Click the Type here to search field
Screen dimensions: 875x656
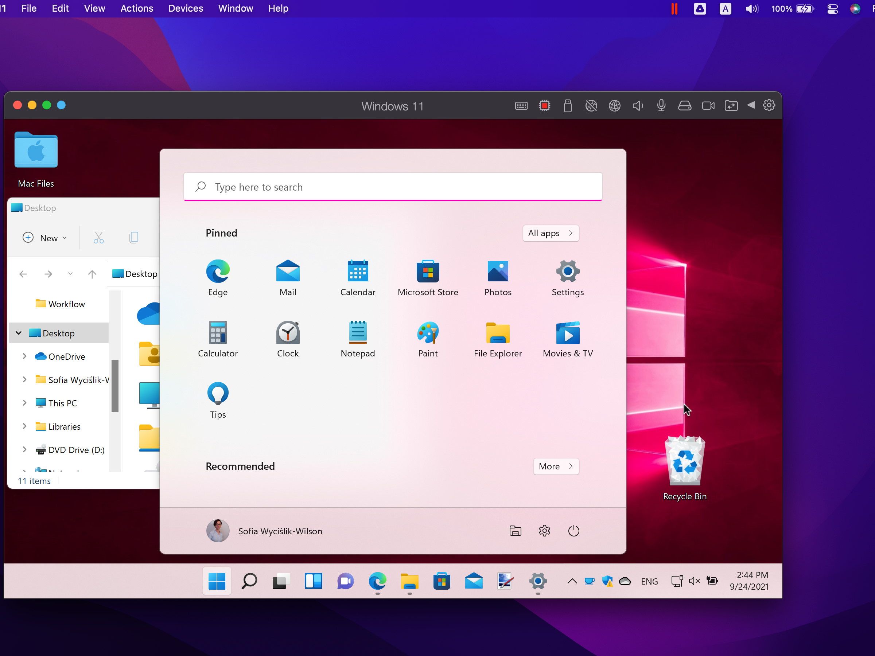pos(392,187)
